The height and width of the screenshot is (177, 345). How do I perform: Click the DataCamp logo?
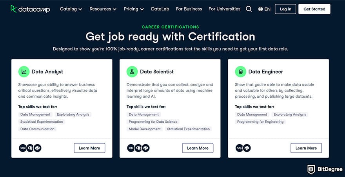point(30,9)
